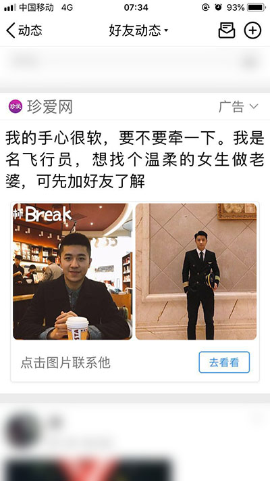270x481 pixels.
Task: Open the pilot uniform photo thumbnail
Action: (x=196, y=271)
